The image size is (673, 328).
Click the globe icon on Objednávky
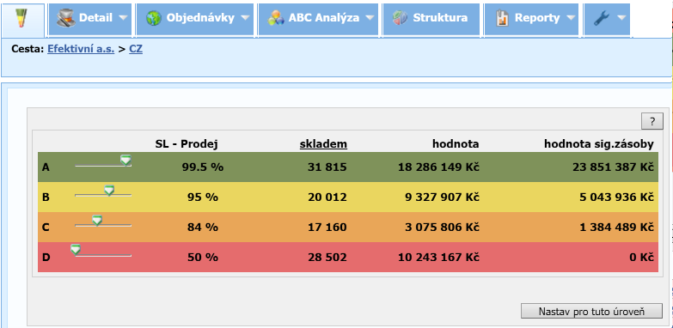pos(153,18)
